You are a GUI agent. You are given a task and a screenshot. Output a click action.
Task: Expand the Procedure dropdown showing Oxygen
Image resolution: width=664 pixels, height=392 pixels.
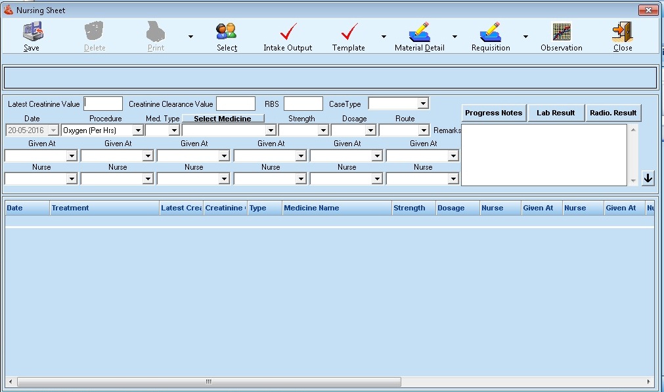[x=137, y=130]
